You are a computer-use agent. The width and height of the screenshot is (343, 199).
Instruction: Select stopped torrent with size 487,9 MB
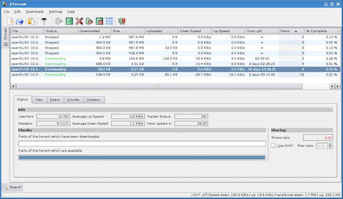tap(175, 42)
